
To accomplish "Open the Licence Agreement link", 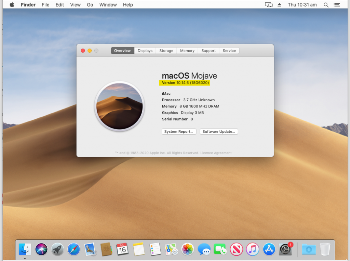I will click(216, 153).
